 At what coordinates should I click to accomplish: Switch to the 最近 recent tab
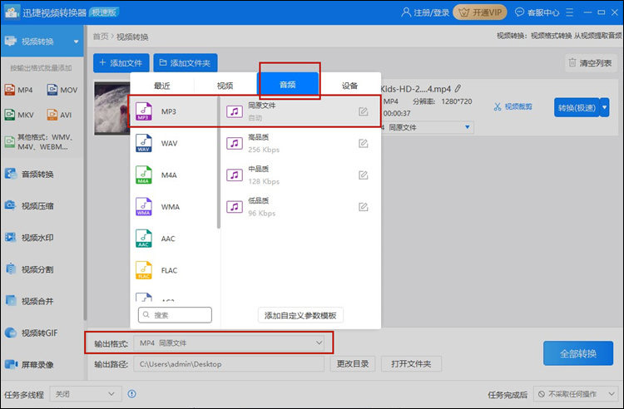[162, 86]
